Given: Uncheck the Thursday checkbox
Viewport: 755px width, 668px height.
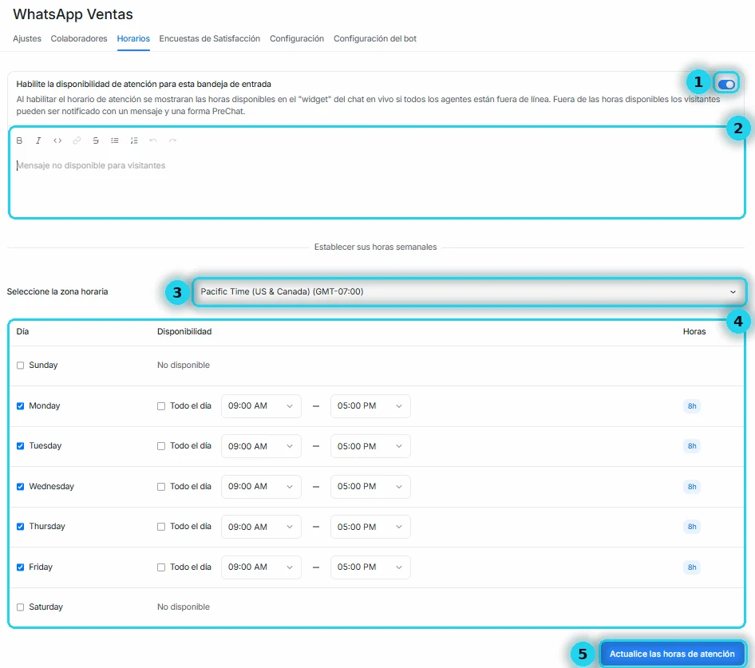Looking at the screenshot, I should [x=20, y=527].
